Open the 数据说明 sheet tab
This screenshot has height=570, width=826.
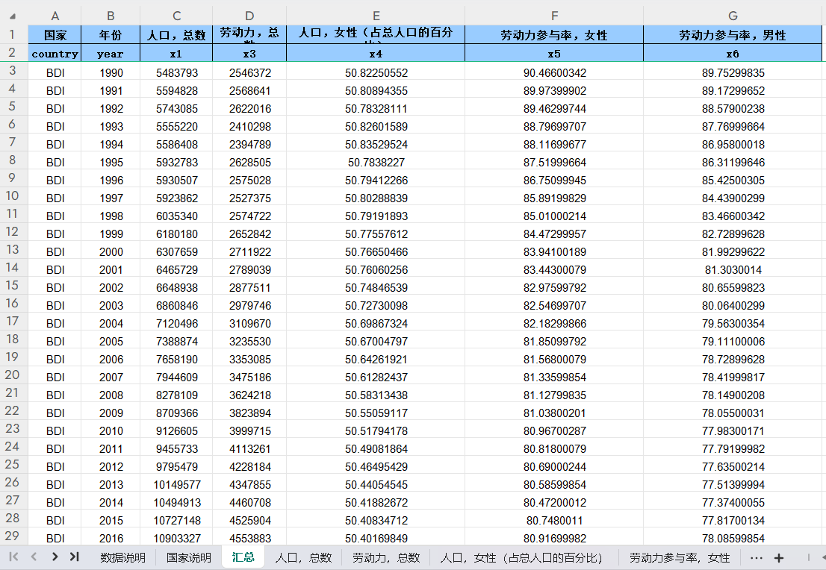(122, 558)
